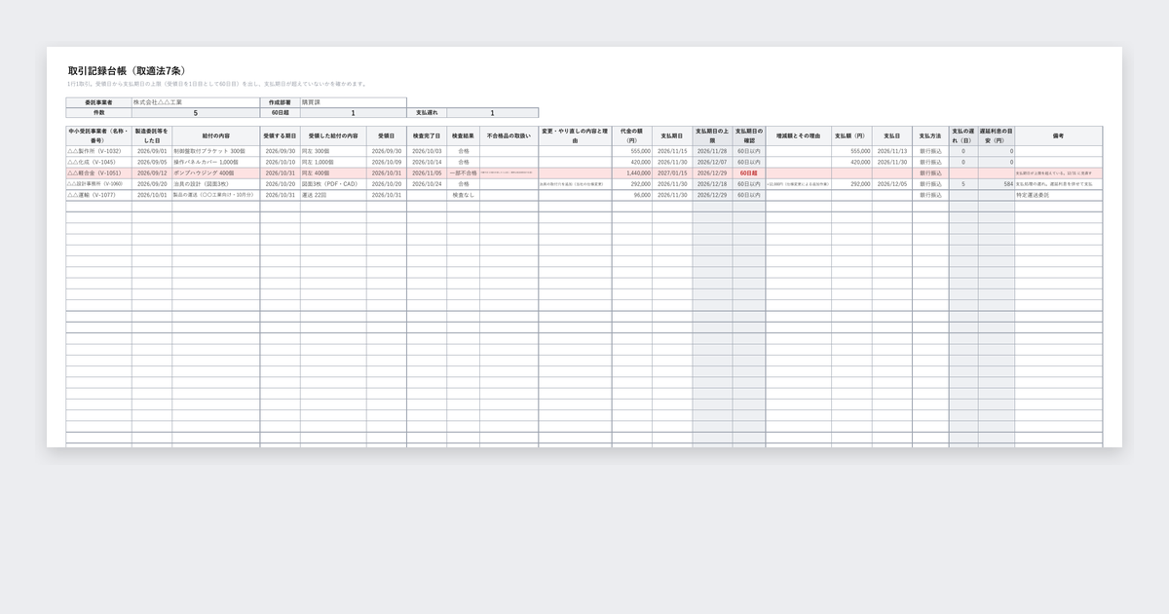1169x614 pixels.
Task: Click the payment due date 2027/01/15
Action: (x=672, y=173)
